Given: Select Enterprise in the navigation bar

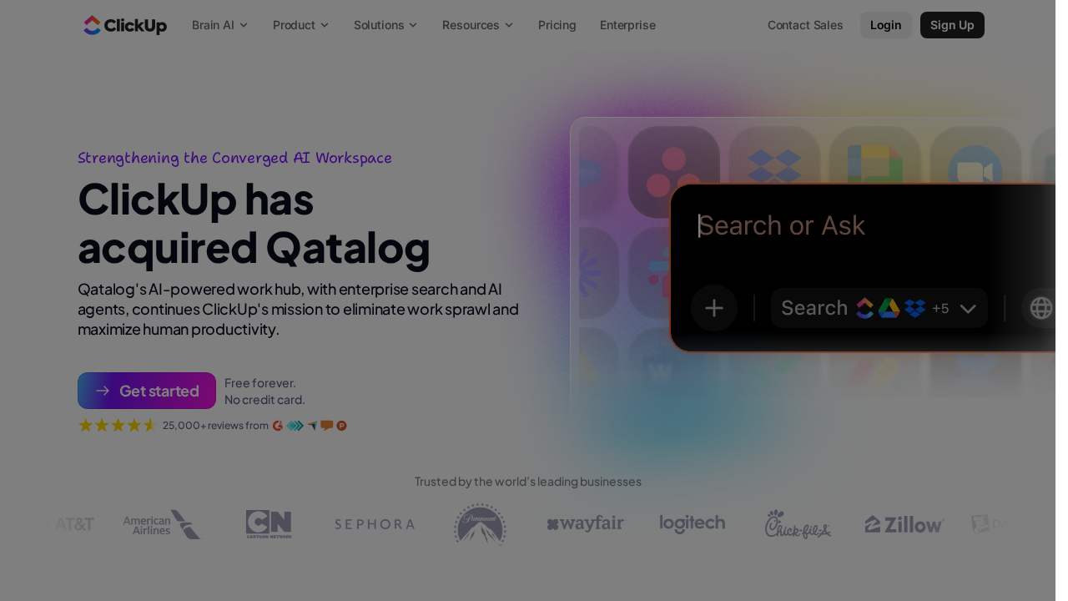Looking at the screenshot, I should (627, 25).
